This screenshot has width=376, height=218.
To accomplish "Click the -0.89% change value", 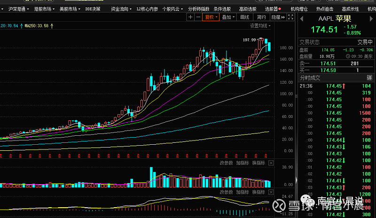I will pos(352,33).
